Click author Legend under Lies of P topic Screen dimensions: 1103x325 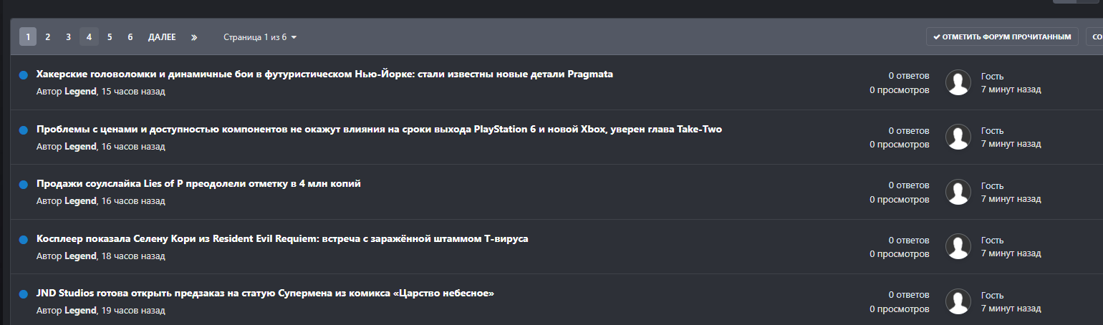click(x=80, y=201)
